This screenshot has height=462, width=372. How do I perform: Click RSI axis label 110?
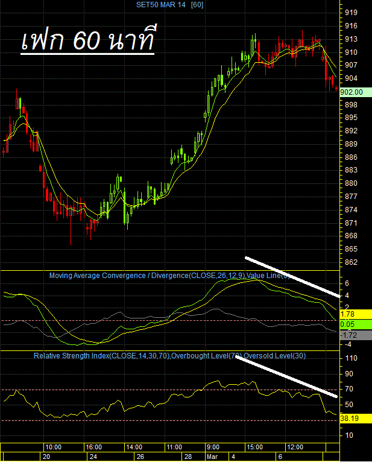pos(351,358)
